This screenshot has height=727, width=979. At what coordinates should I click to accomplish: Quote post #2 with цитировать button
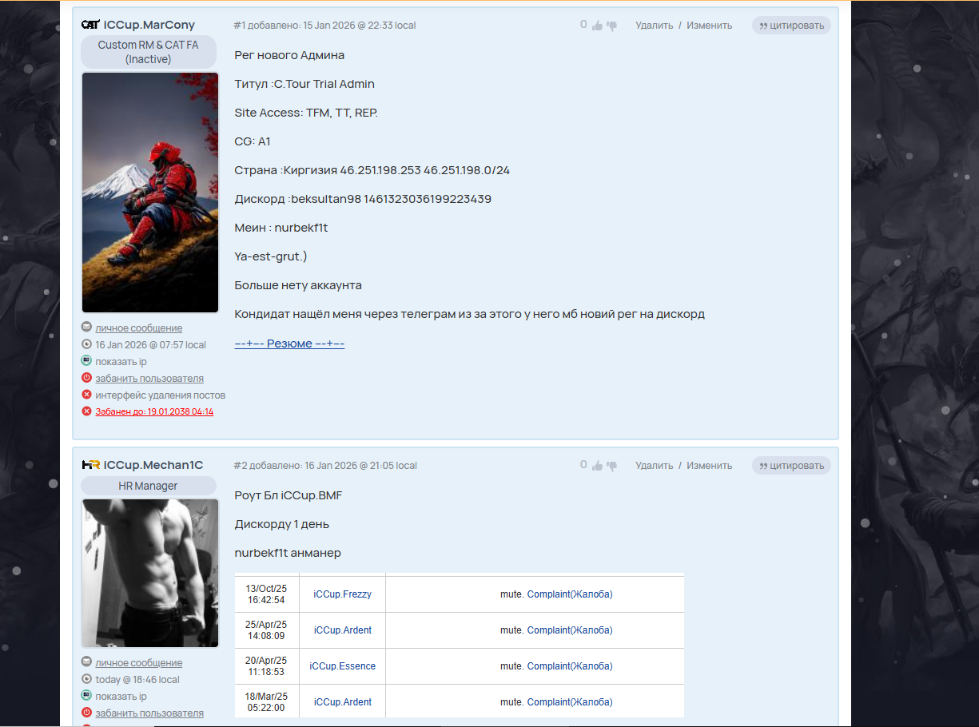pyautogui.click(x=791, y=465)
